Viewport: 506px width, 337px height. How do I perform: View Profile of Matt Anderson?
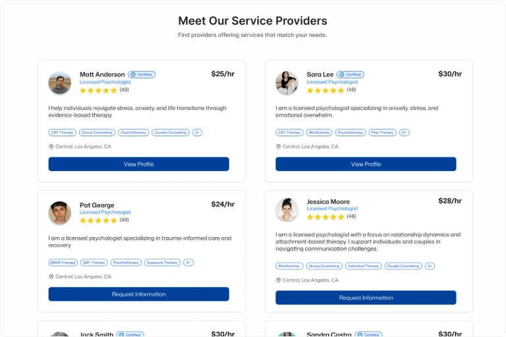pos(138,165)
